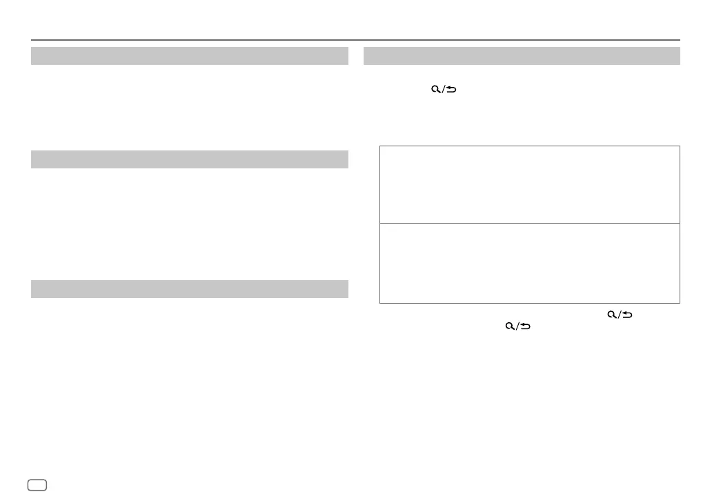Click inside the lower cell of the bordered table
Viewport: 712px width, 501px height.
tap(529, 263)
